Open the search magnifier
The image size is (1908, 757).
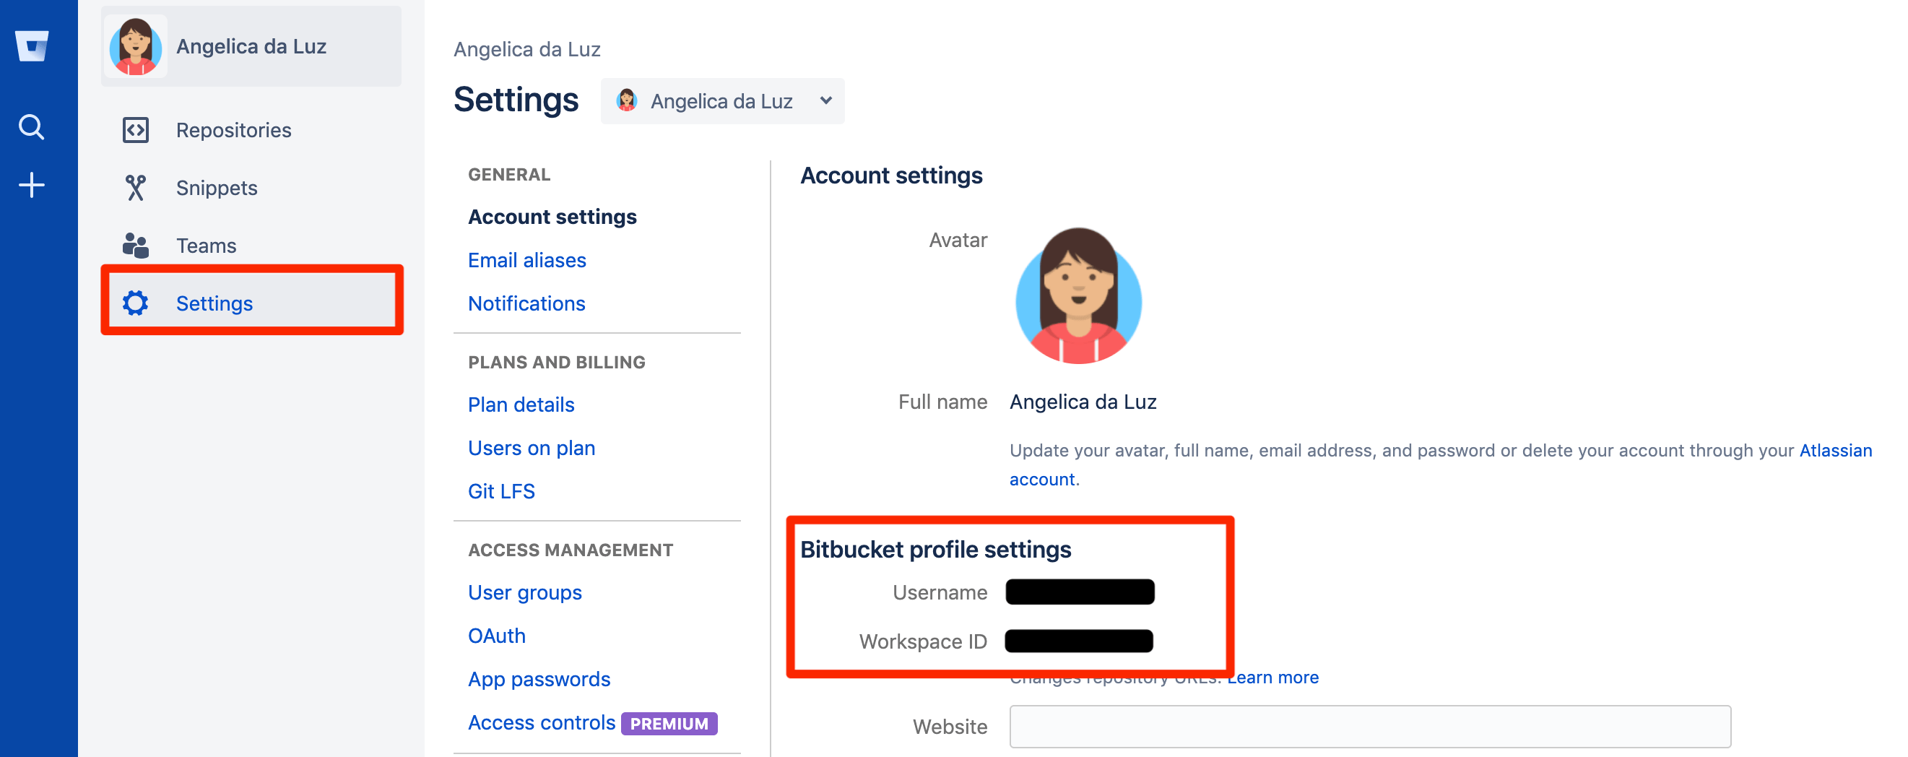(x=32, y=126)
